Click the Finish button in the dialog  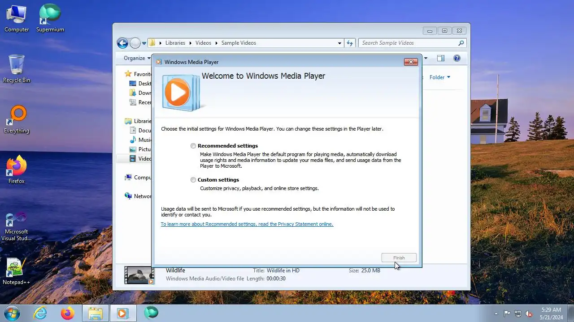point(399,258)
